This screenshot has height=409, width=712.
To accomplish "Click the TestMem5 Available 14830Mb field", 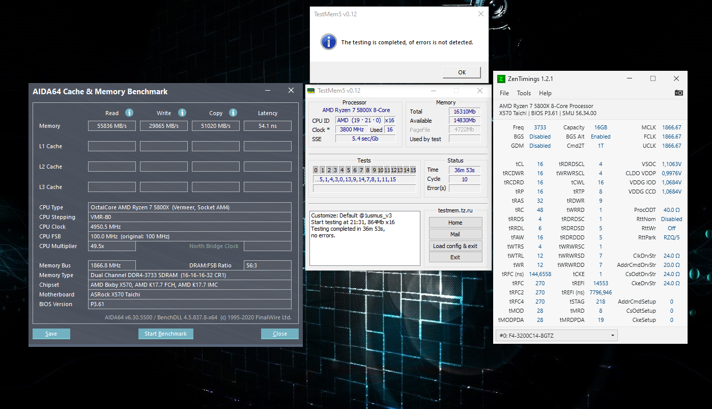I will coord(465,121).
